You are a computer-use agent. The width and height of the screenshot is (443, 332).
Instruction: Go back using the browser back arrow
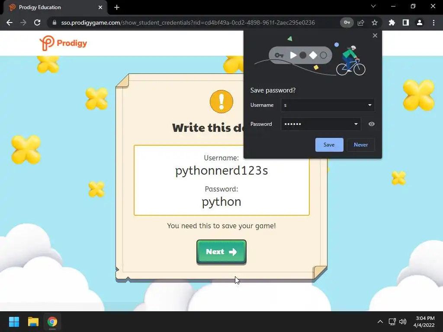[10, 22]
